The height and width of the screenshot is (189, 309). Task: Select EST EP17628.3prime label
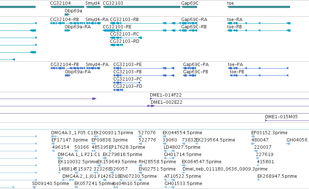pyautogui.click(x=127, y=147)
